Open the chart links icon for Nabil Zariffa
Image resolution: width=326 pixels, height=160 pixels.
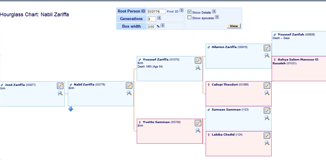[x=129, y=86]
